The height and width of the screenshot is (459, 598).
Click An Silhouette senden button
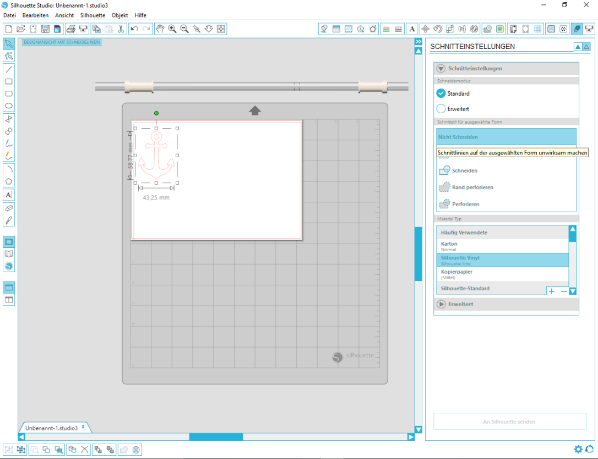(509, 422)
